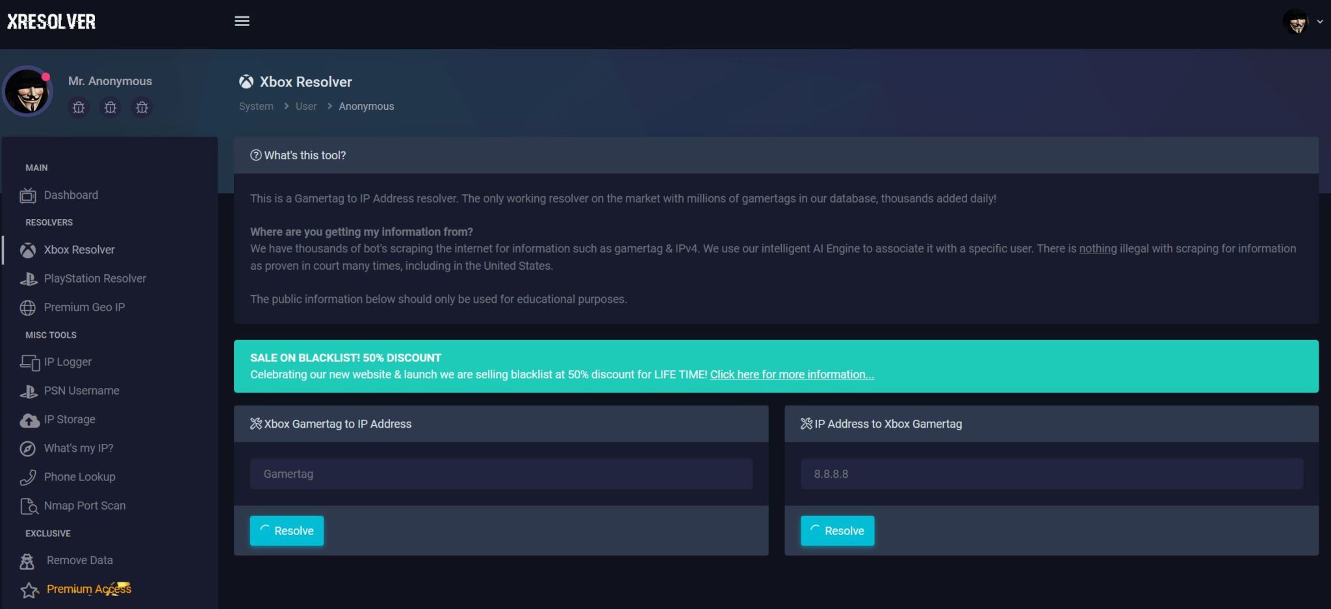Select the PSN Username tool
The width and height of the screenshot is (1331, 609).
click(81, 391)
